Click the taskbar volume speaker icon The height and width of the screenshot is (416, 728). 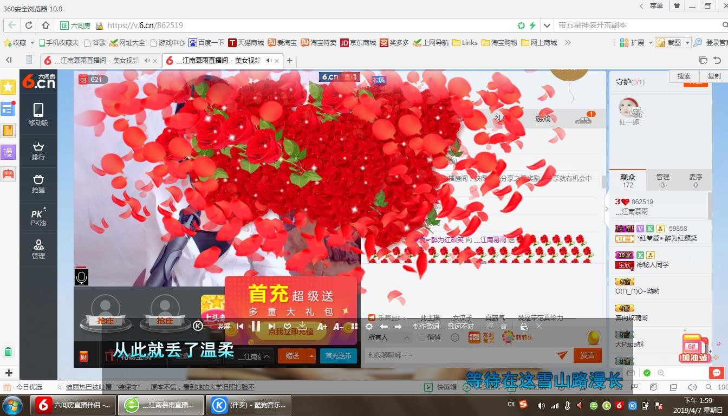[541, 405]
